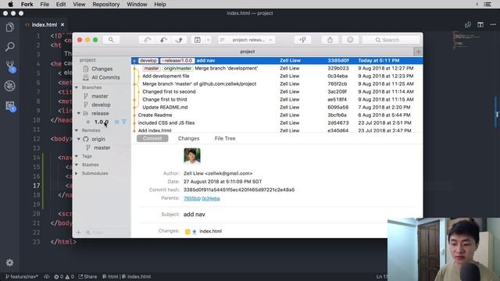Select 'Add development file' commit
The image size is (500, 281).
click(x=277, y=76)
